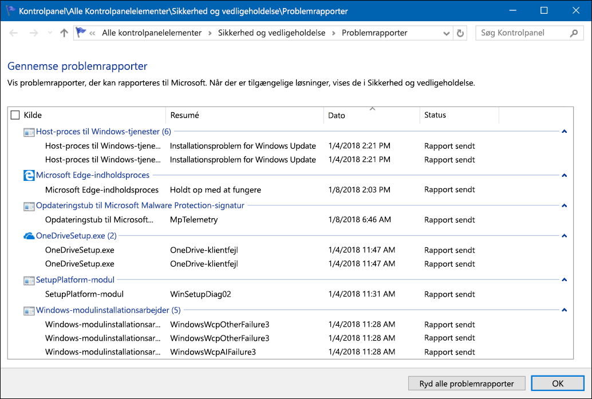
Task: Collapse the Windows-modulinstallationsarbejder group chevron
Action: (564, 310)
